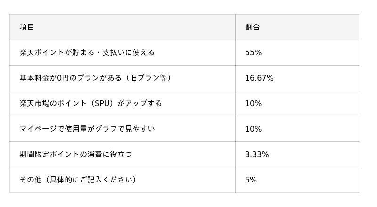Click the 3.33% percentage cell
The image size is (377, 207).
pos(257,154)
